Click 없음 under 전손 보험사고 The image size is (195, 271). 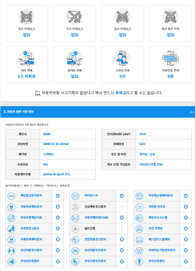[x=26, y=35]
